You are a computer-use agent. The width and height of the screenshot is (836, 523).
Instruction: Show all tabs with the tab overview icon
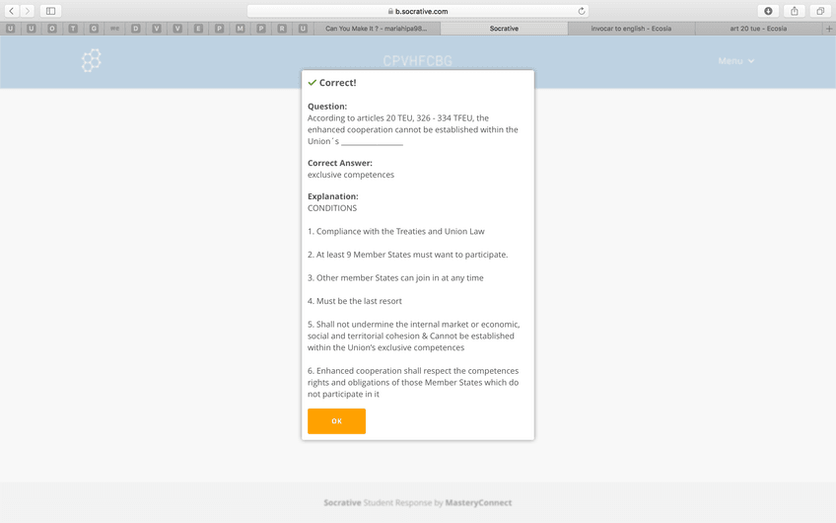tap(820, 11)
